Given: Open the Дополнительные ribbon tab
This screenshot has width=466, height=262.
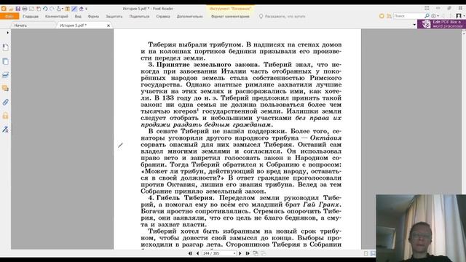Looking at the screenshot, I should point(189,16).
